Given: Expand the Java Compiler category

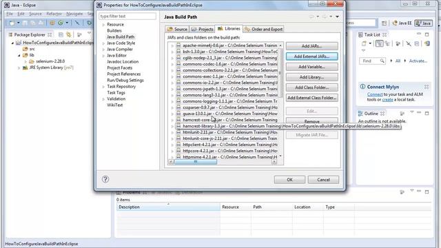Looking at the screenshot, I should click(x=103, y=50).
